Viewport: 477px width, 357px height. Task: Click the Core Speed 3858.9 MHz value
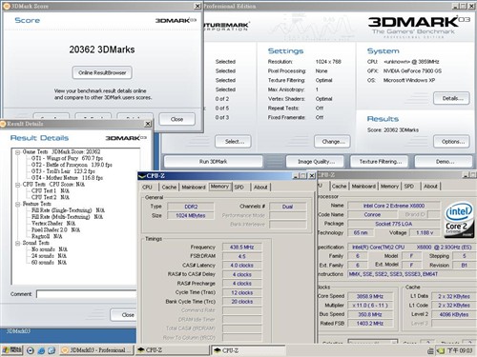pyautogui.click(x=370, y=296)
